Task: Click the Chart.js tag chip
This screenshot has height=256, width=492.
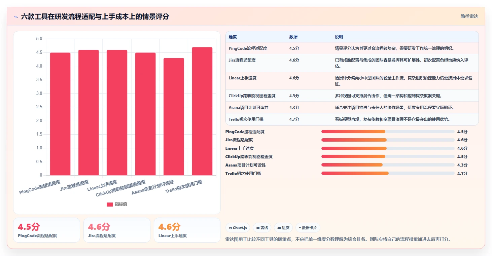Action: coord(238,228)
